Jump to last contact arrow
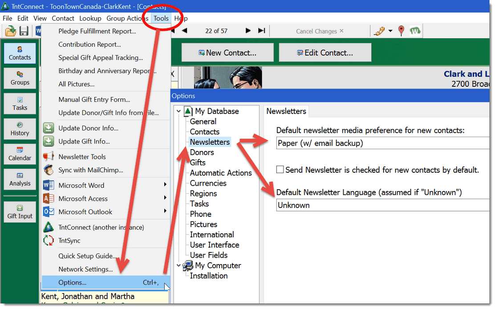The height and width of the screenshot is (309, 495). (x=261, y=31)
